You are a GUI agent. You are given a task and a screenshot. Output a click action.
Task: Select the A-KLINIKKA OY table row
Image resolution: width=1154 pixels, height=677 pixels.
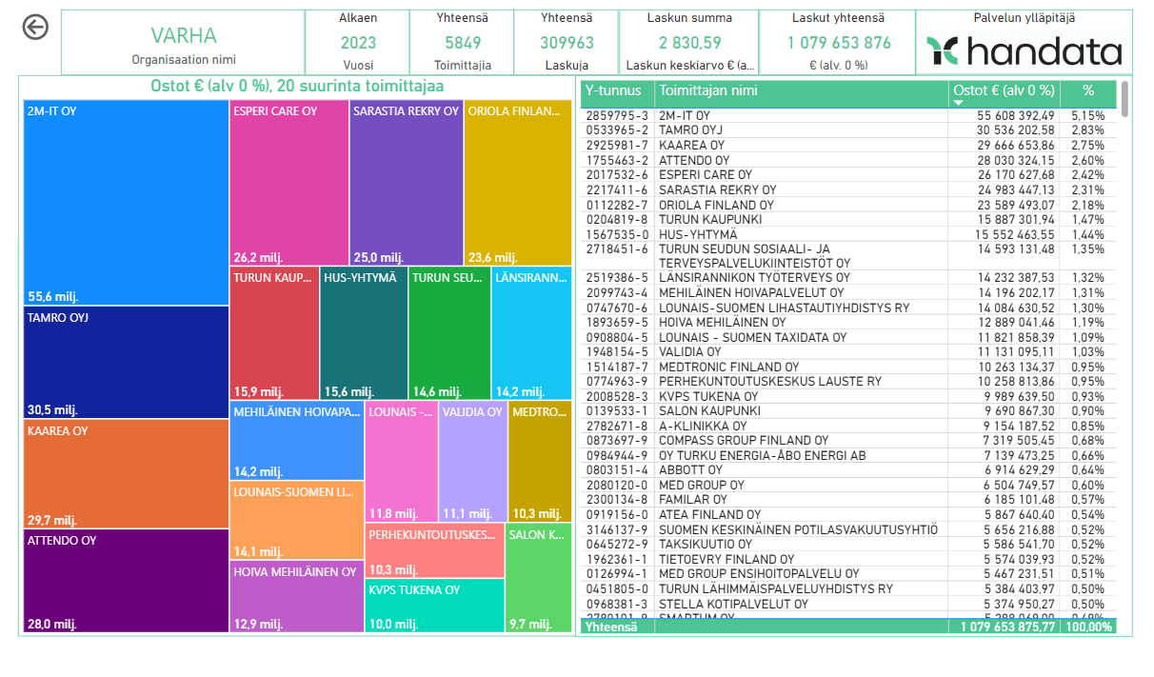pyautogui.click(x=848, y=426)
